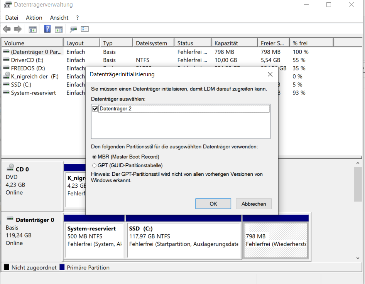Select the System-reserviert volume row text
This screenshot has width=365, height=284.
pos(33,93)
